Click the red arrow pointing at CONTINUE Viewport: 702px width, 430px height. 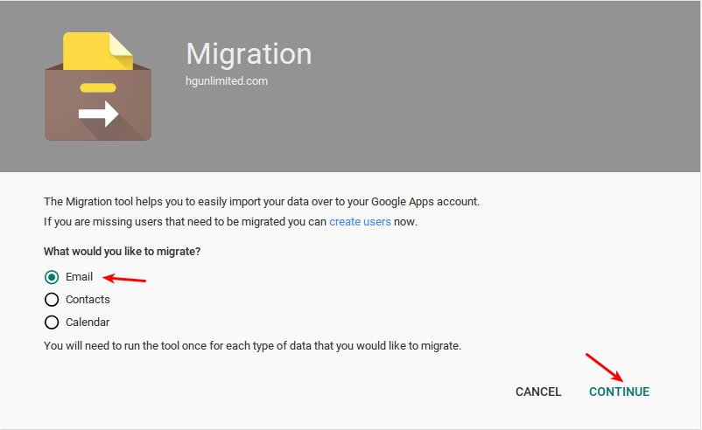coord(604,367)
